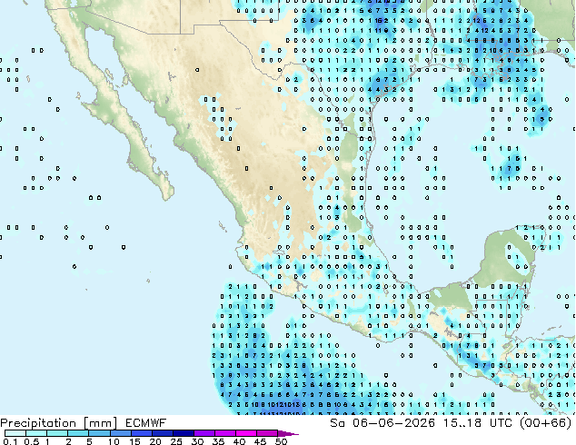The image size is (576, 445).
Task: Click the legend value '5'
Action: (x=89, y=441)
